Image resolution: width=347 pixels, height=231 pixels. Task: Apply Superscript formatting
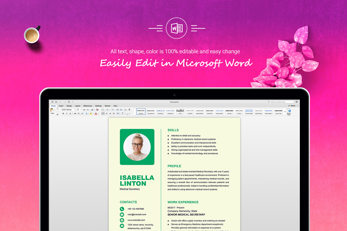click(82, 113)
